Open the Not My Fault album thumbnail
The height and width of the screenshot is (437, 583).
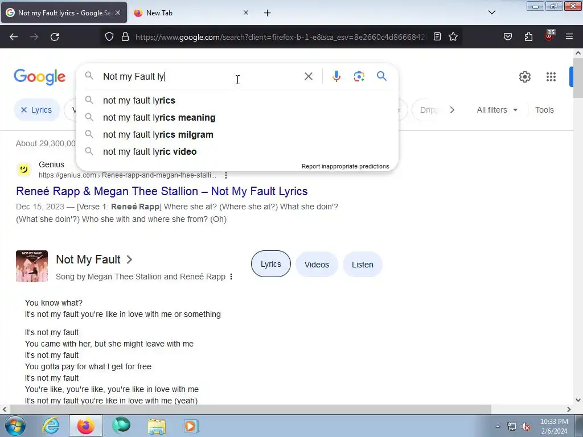click(32, 266)
